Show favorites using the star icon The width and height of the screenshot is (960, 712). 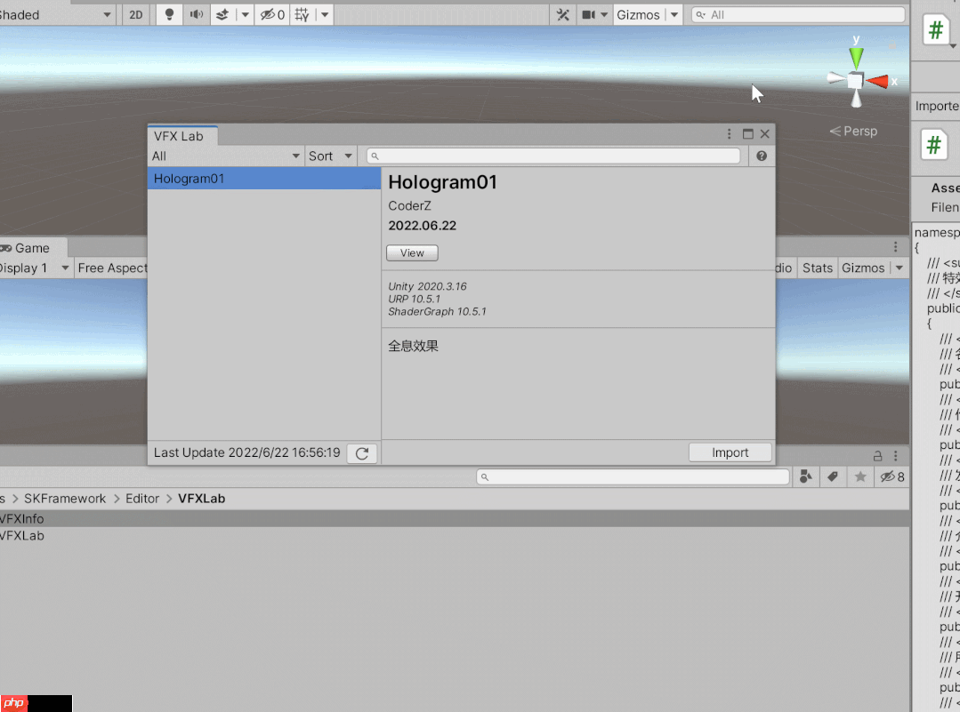click(x=859, y=476)
